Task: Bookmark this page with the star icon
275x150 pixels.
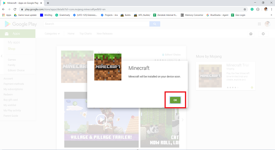Action: pos(245,9)
